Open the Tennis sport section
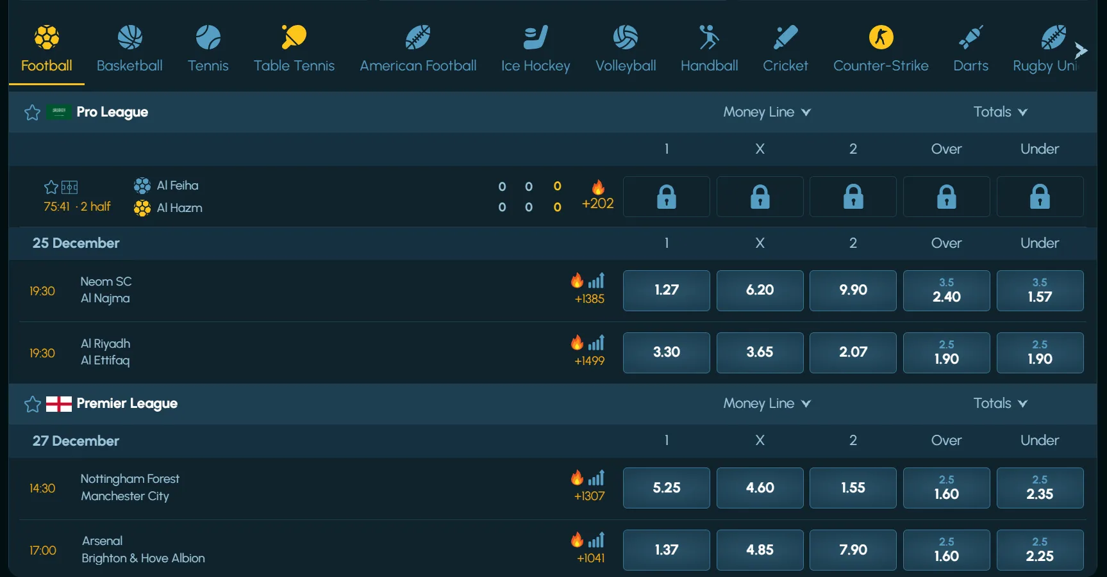The height and width of the screenshot is (577, 1107). click(208, 47)
